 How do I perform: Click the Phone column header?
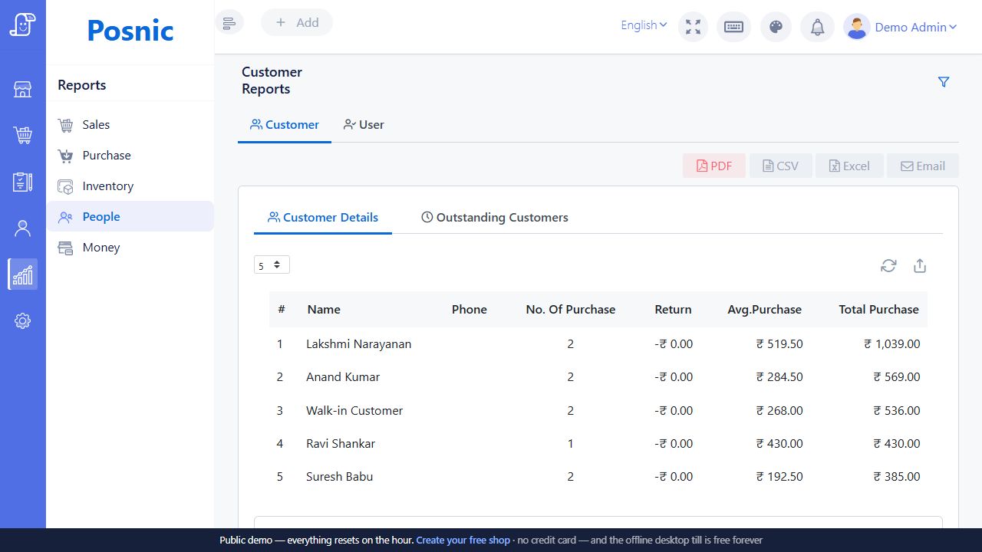coord(470,309)
